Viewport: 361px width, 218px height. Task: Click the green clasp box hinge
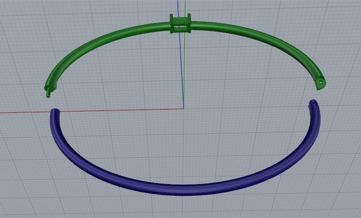pyautogui.click(x=180, y=24)
